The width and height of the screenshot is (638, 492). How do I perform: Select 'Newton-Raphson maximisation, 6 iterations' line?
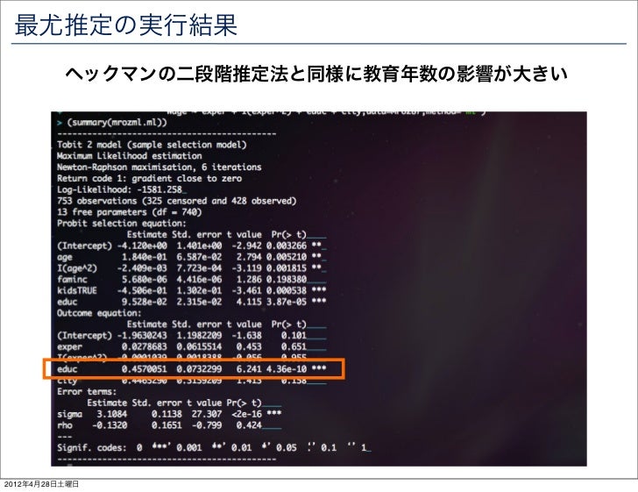pos(159,167)
